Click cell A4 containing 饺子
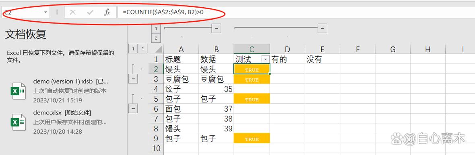This screenshot has height=155, width=475. (x=181, y=89)
